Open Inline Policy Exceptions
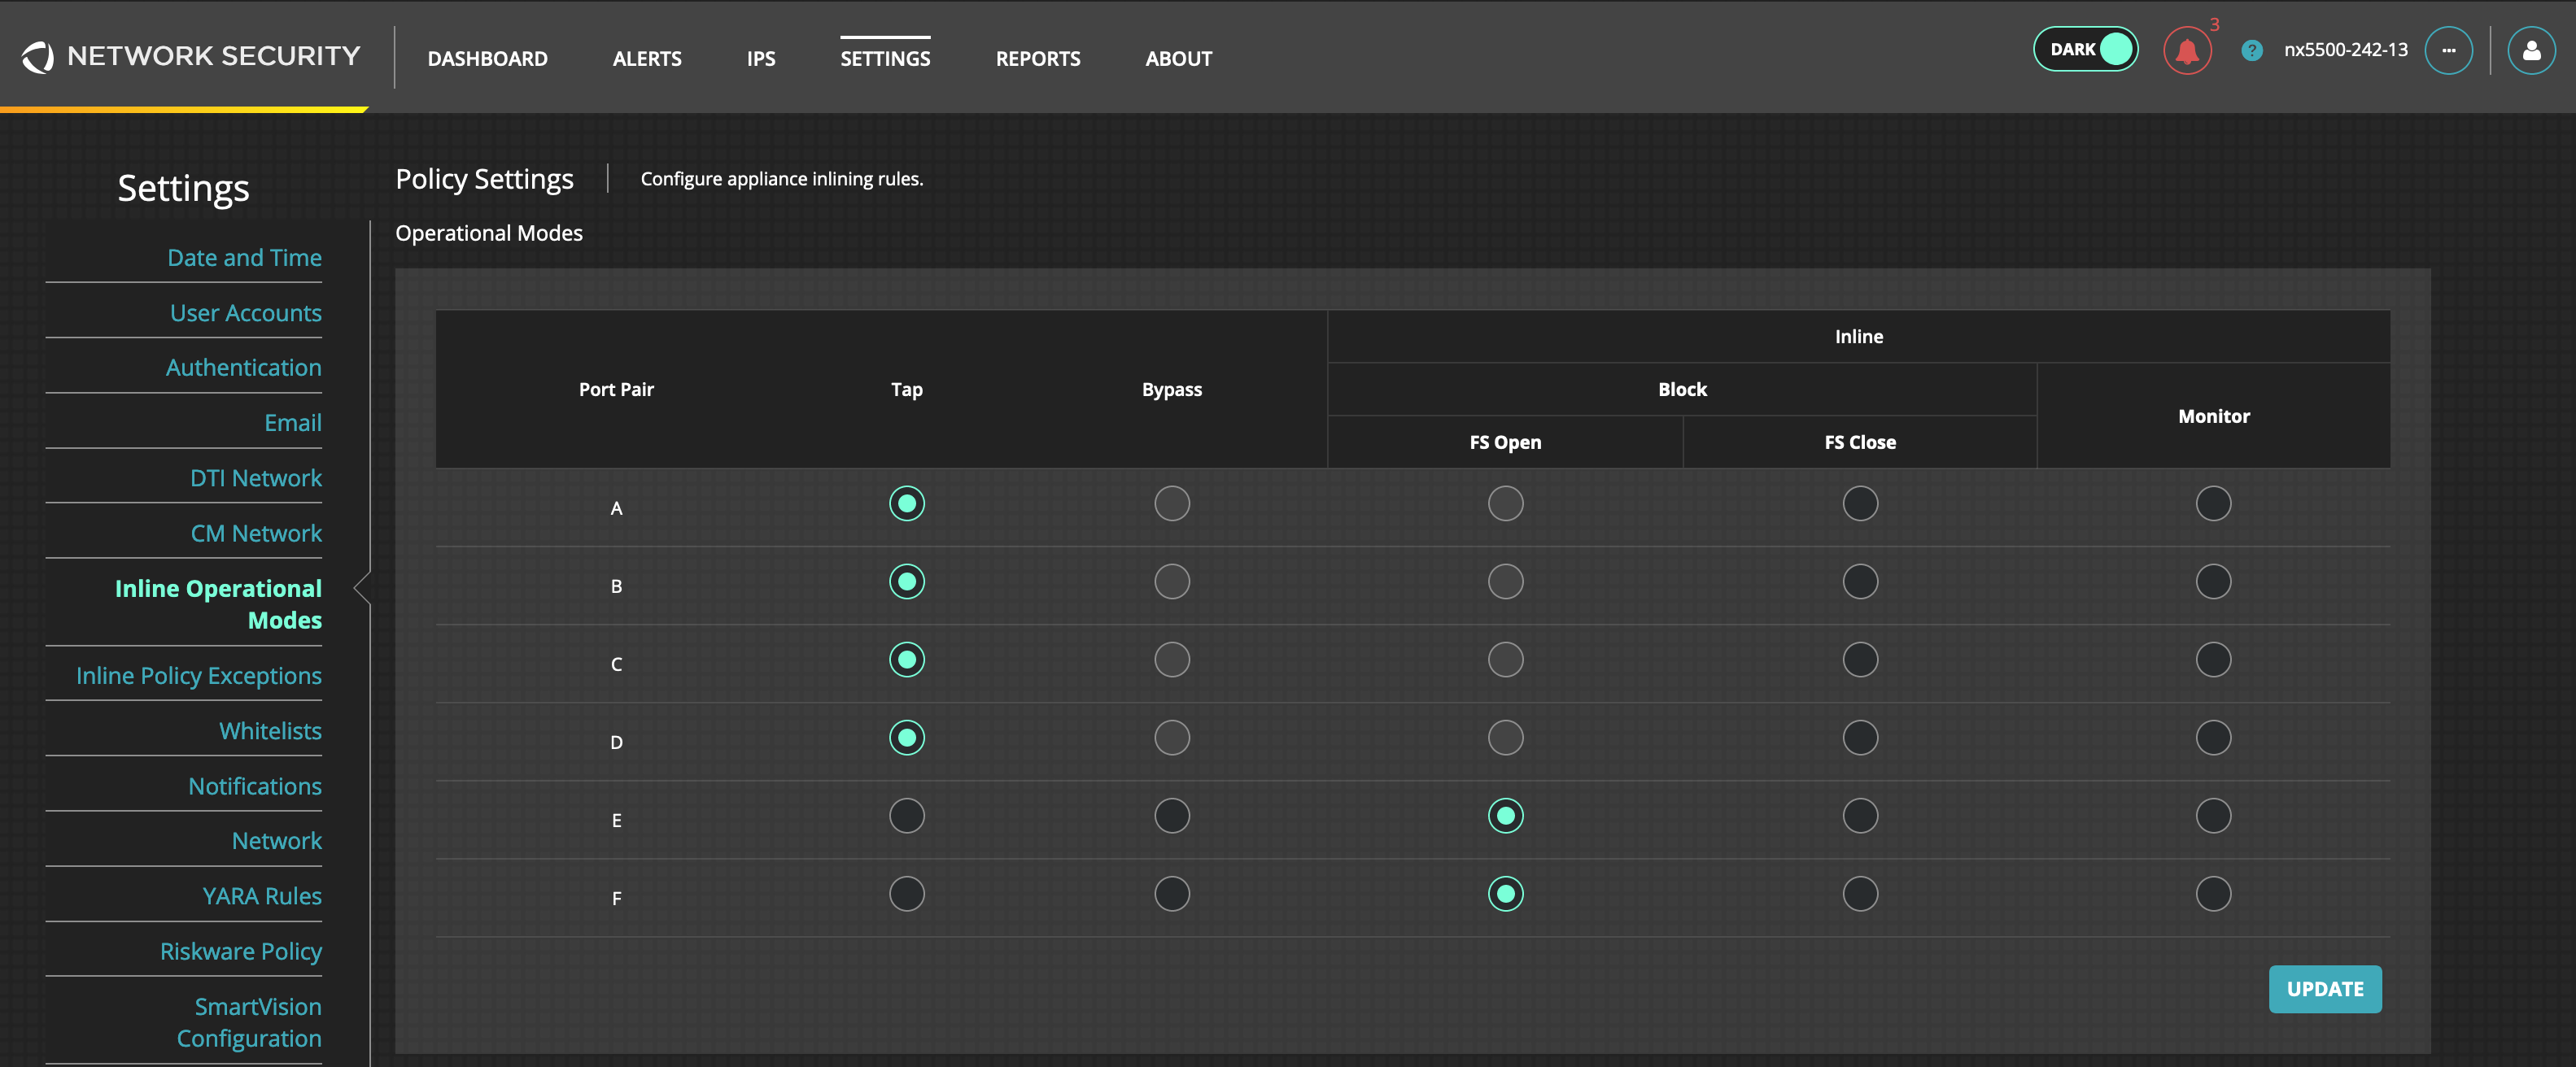2576x1067 pixels. click(198, 675)
